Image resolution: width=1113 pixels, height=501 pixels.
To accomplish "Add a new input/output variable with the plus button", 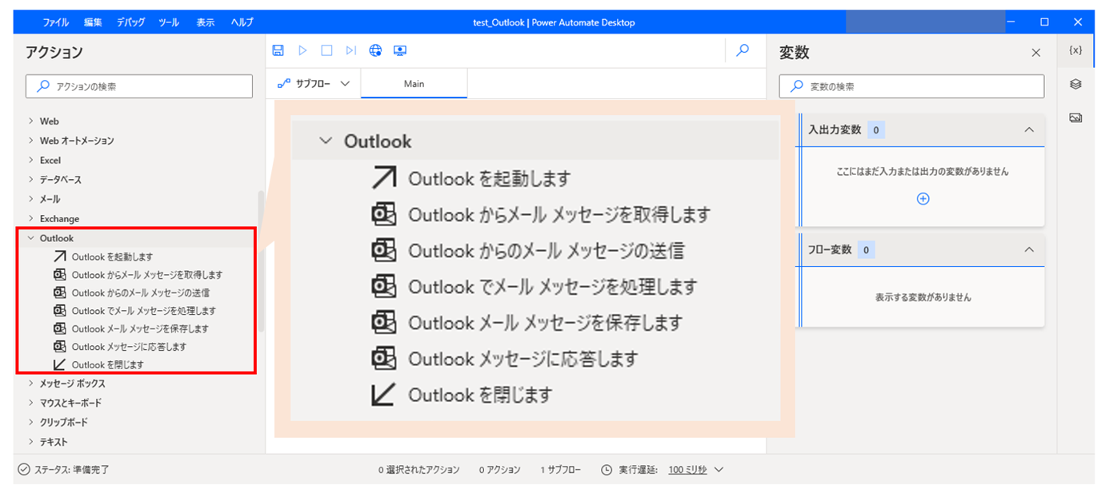I will (922, 198).
